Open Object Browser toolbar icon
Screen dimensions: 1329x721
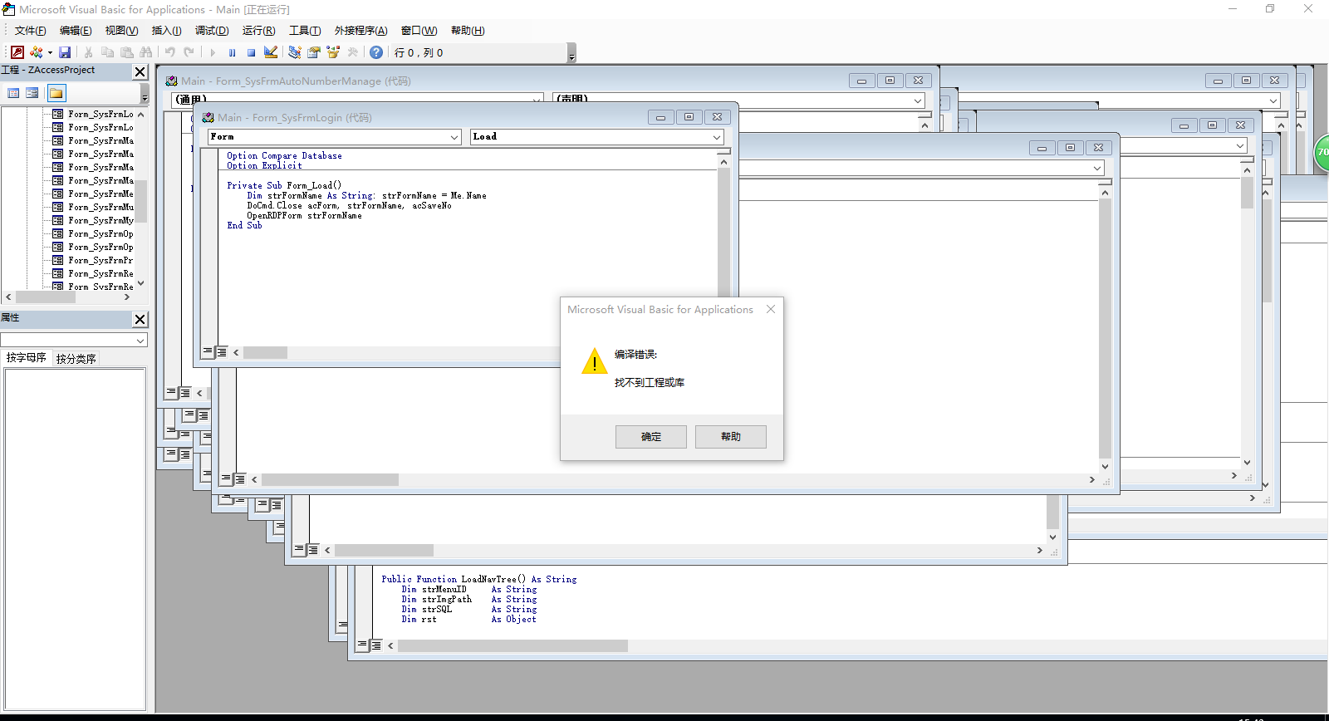pos(333,52)
